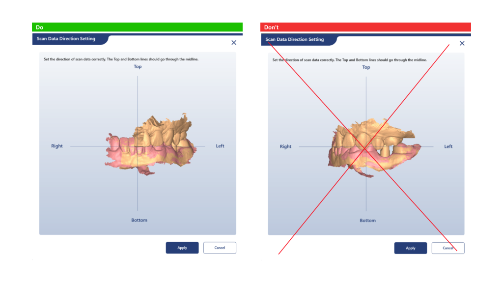The image size is (503, 283).
Task: Select the Left axis label in Don't dialog
Action: pyautogui.click(x=448, y=146)
